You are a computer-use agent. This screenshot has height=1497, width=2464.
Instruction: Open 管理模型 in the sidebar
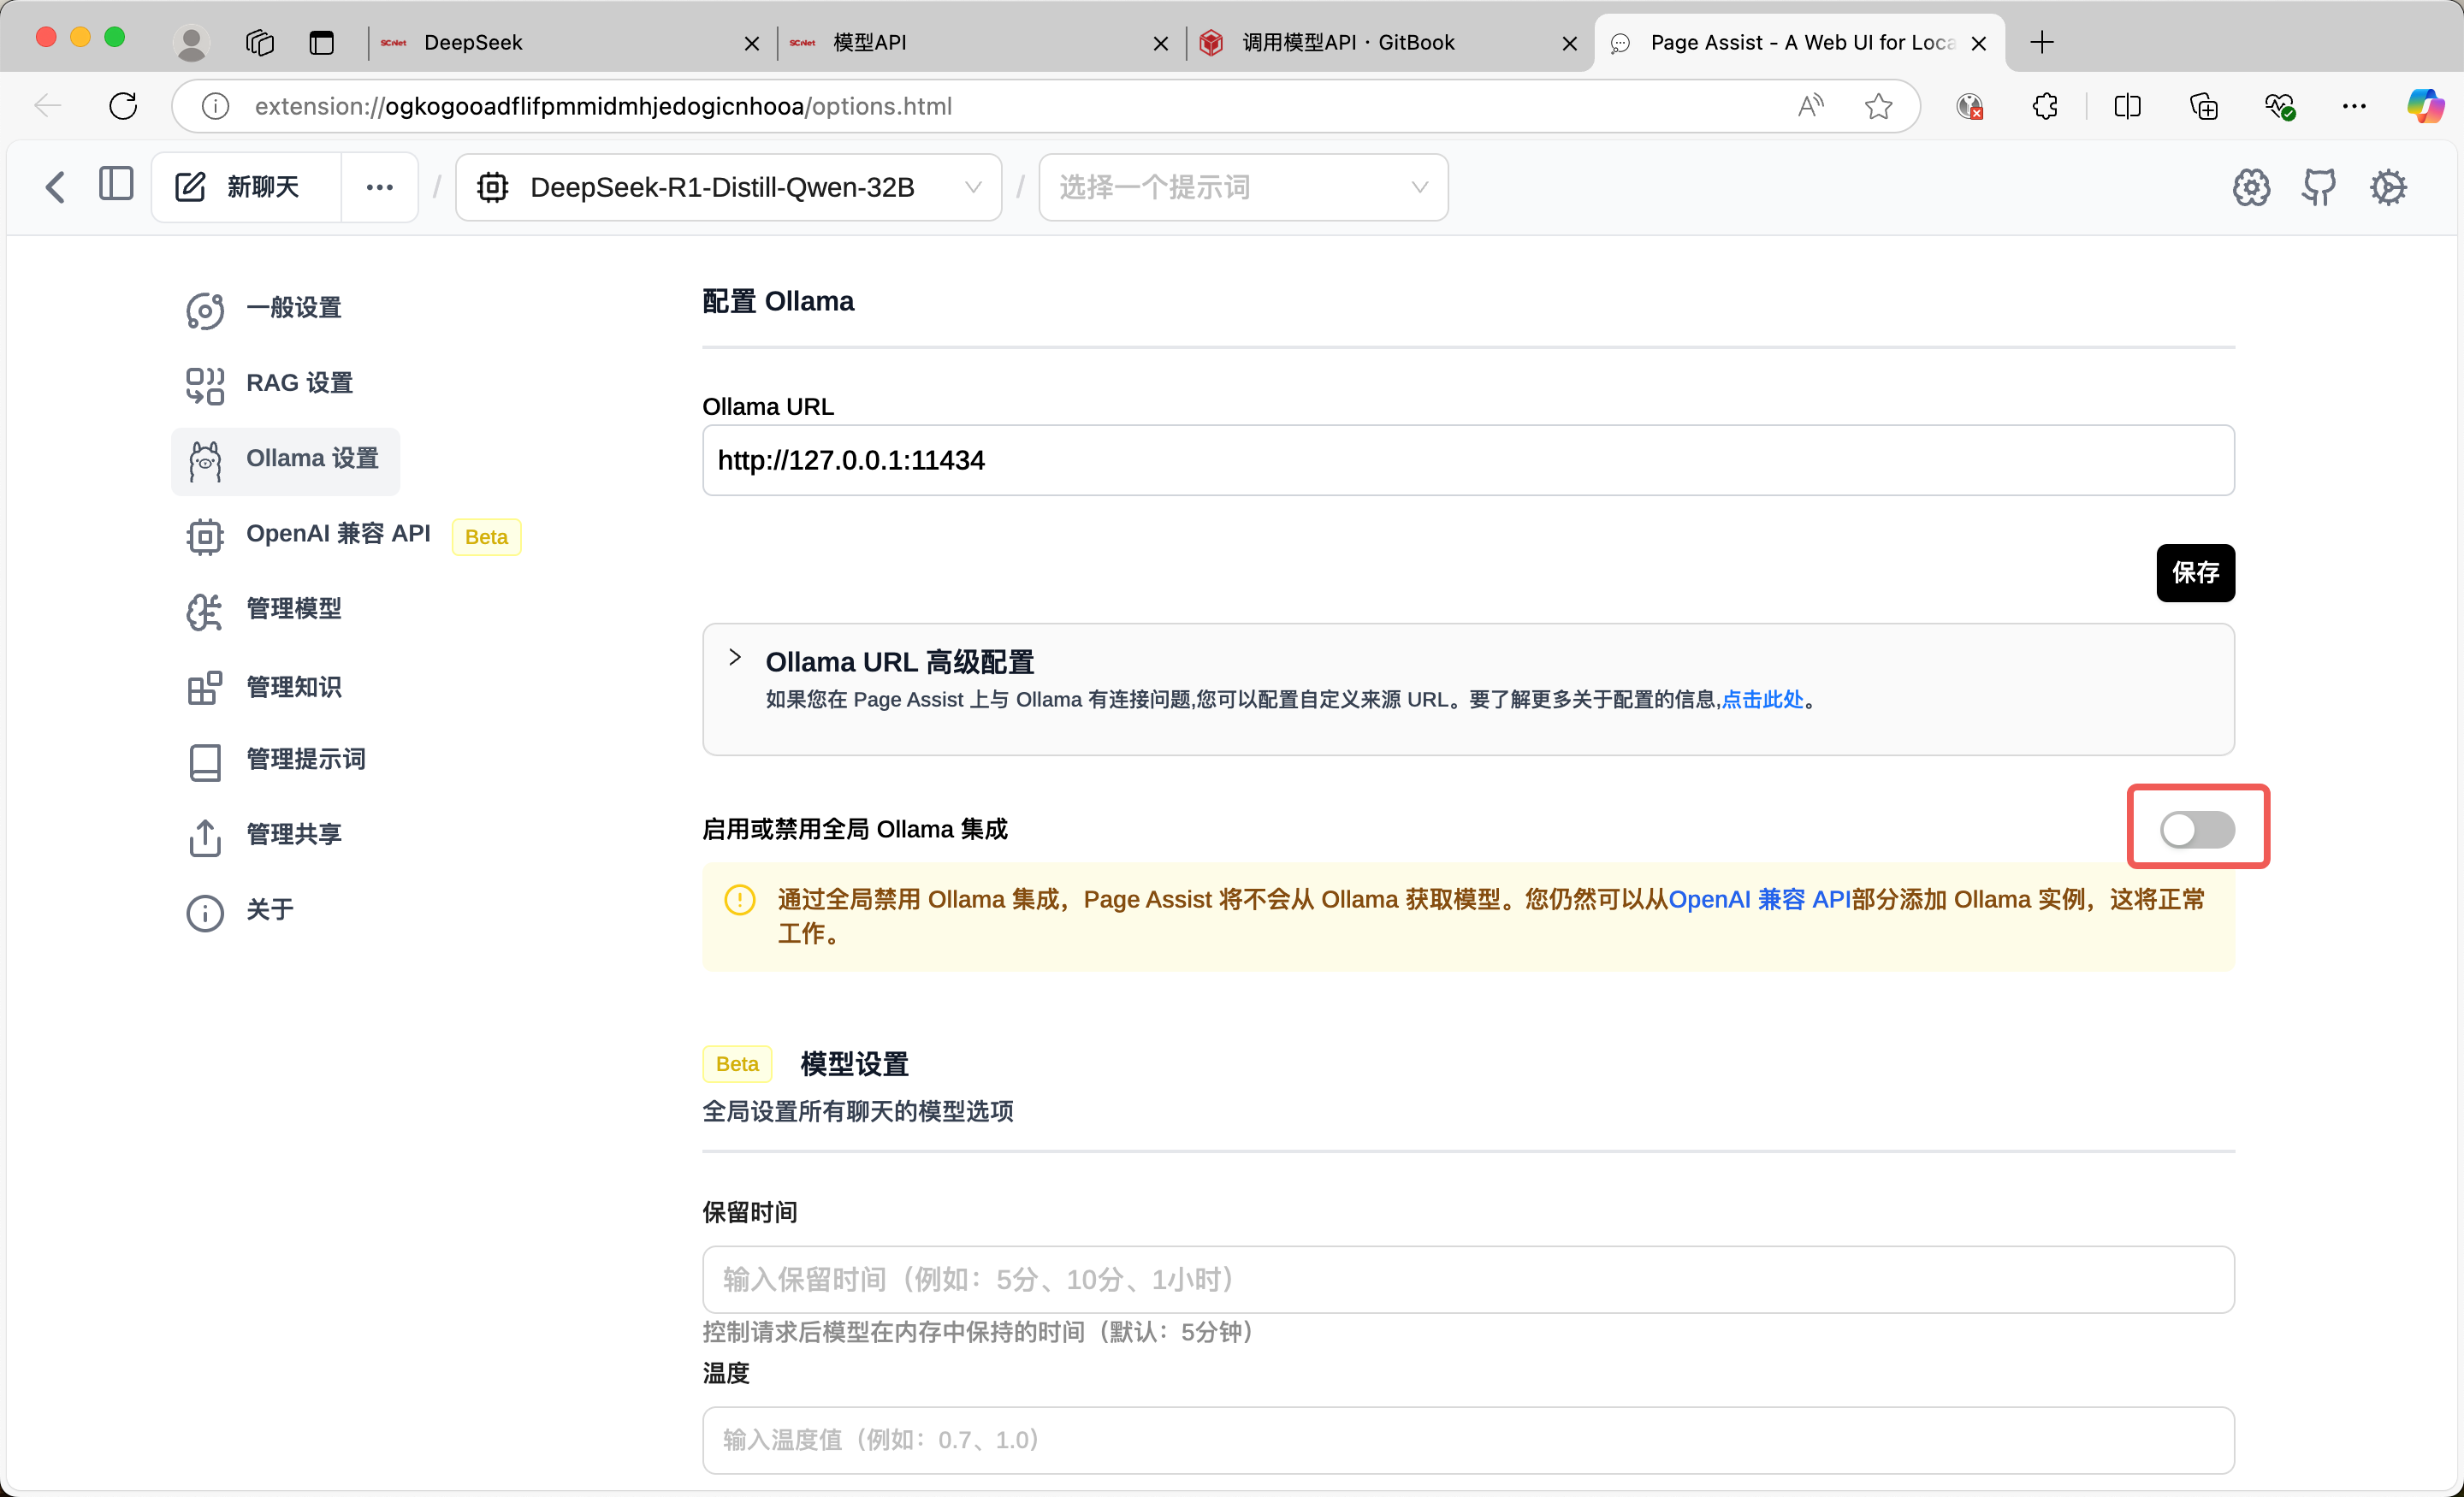point(265,609)
